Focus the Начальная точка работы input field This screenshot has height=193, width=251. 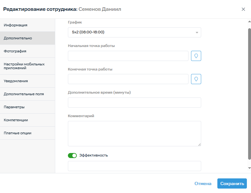tap(128, 56)
